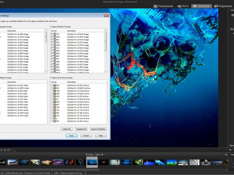234x175 pixels.
Task: Enable the RAR archive checkbox
Action: coord(52,102)
